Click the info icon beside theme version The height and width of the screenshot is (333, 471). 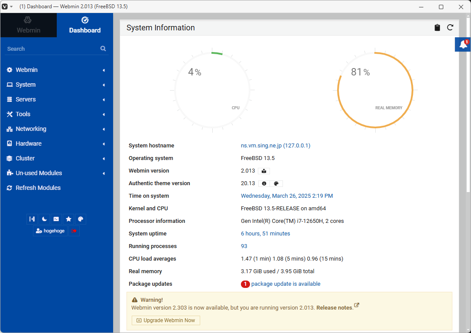click(x=264, y=184)
